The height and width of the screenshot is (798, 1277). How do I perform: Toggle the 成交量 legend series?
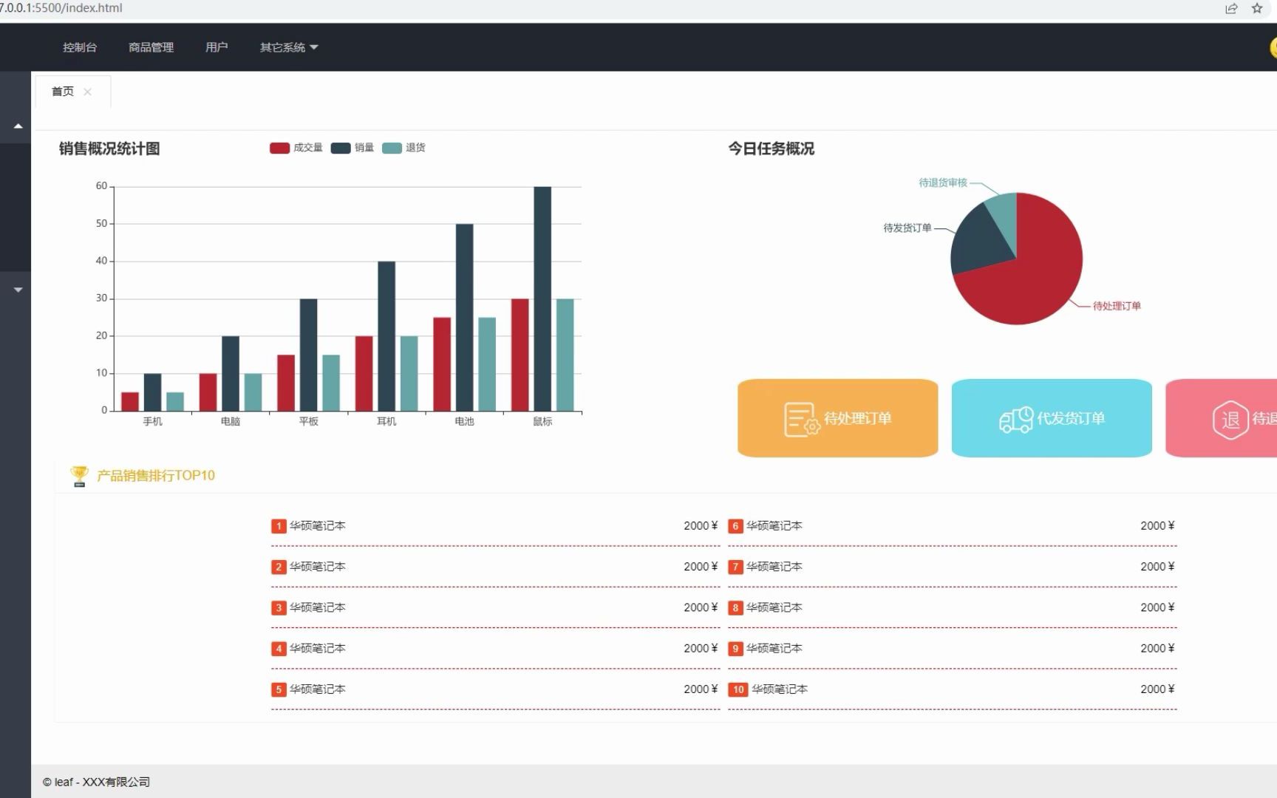(x=296, y=148)
